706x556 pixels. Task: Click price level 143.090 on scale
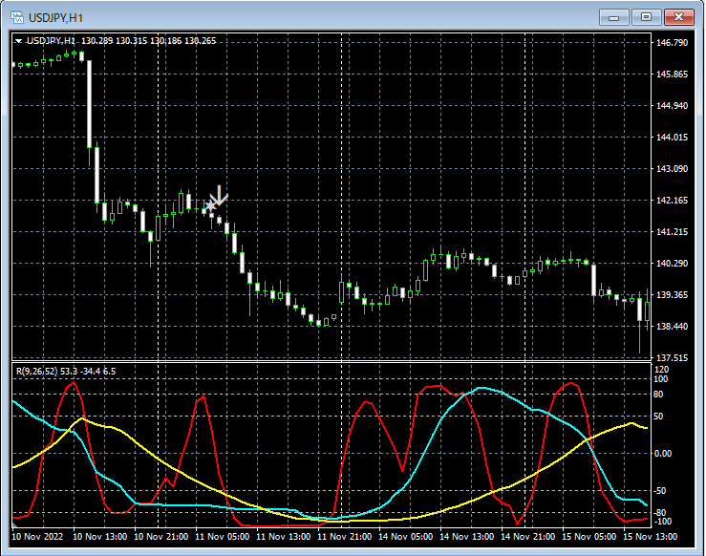[x=673, y=169]
